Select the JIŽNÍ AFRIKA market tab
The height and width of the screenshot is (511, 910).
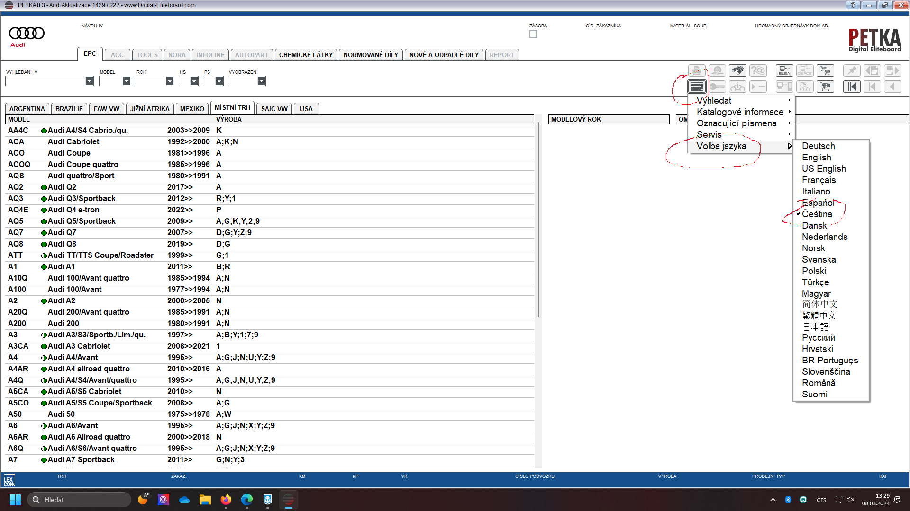[x=150, y=109]
